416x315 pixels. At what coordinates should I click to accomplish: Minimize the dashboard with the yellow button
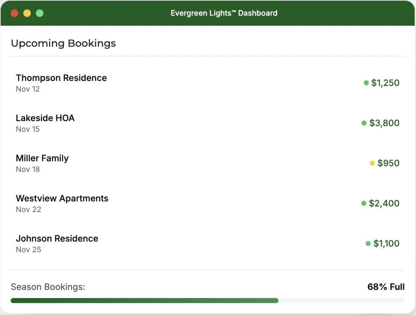click(x=27, y=13)
